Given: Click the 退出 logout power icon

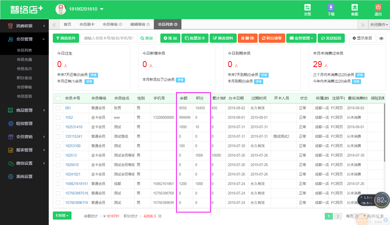Looking at the screenshot, I should click(378, 8).
